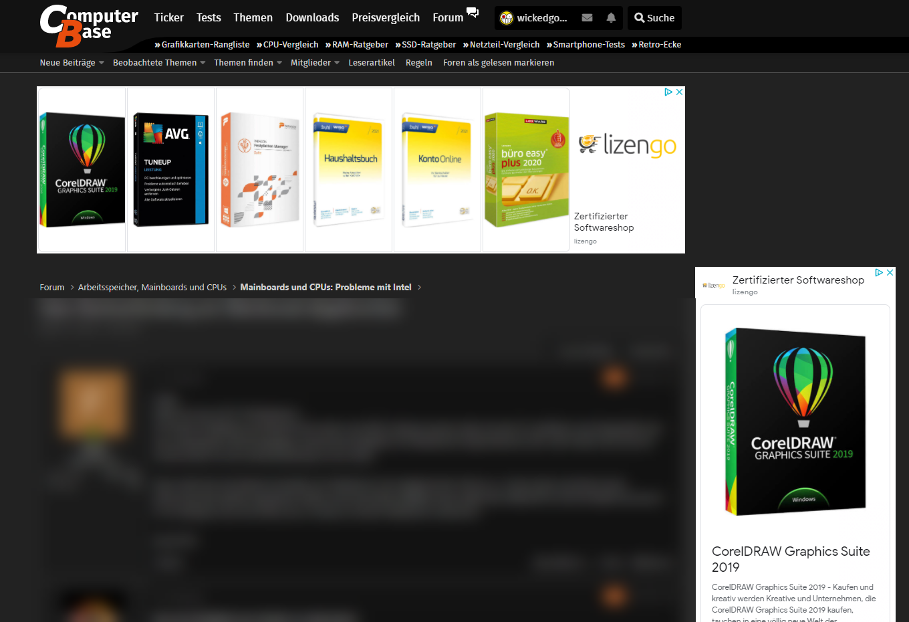Viewport: 909px width, 622px height.
Task: Click CorelDRAW Graphics Suite 2019 sidebar title
Action: pos(791,559)
